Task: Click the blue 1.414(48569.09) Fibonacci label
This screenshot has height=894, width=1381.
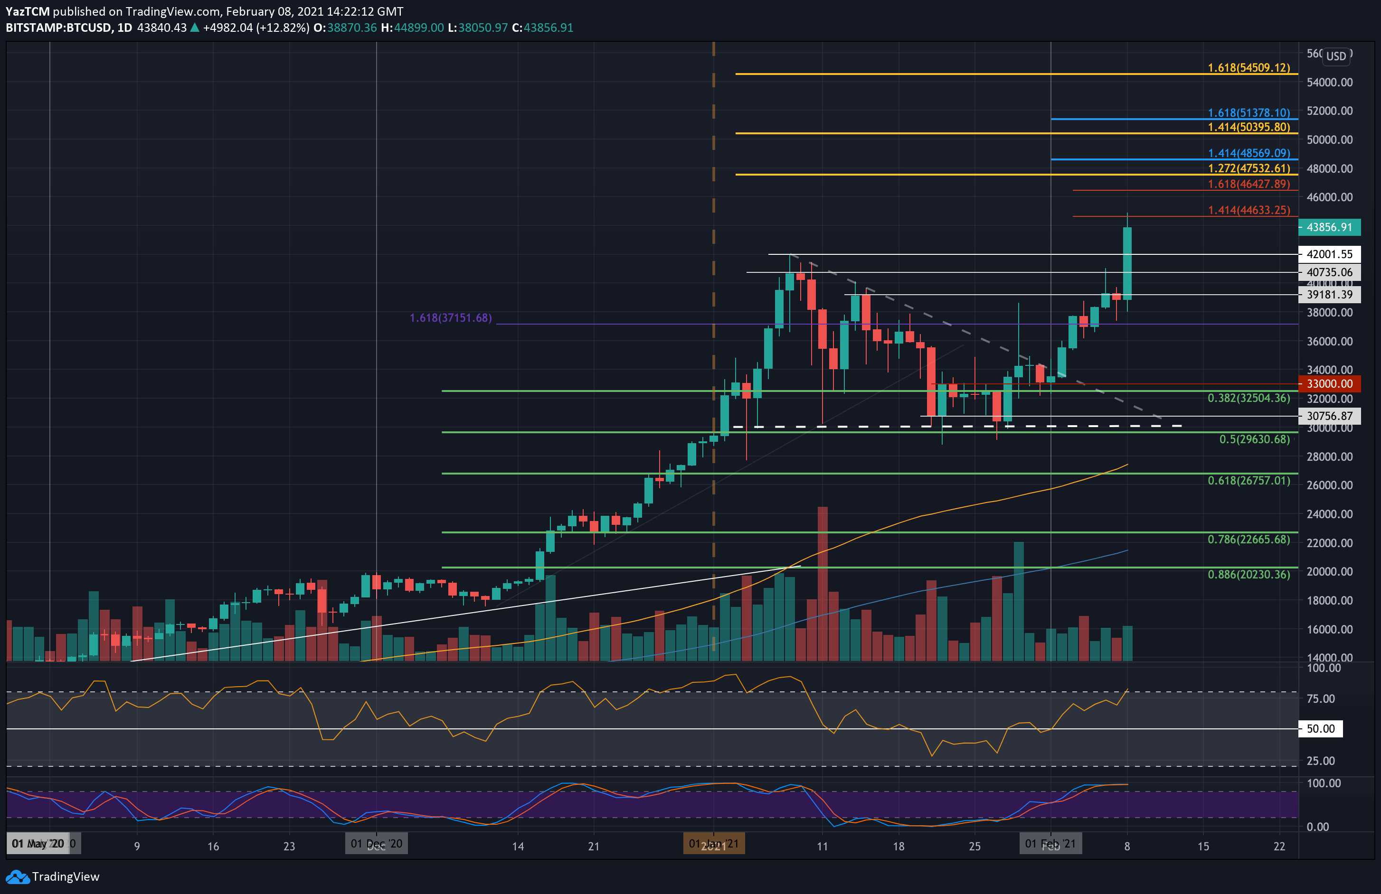Action: click(x=1249, y=153)
